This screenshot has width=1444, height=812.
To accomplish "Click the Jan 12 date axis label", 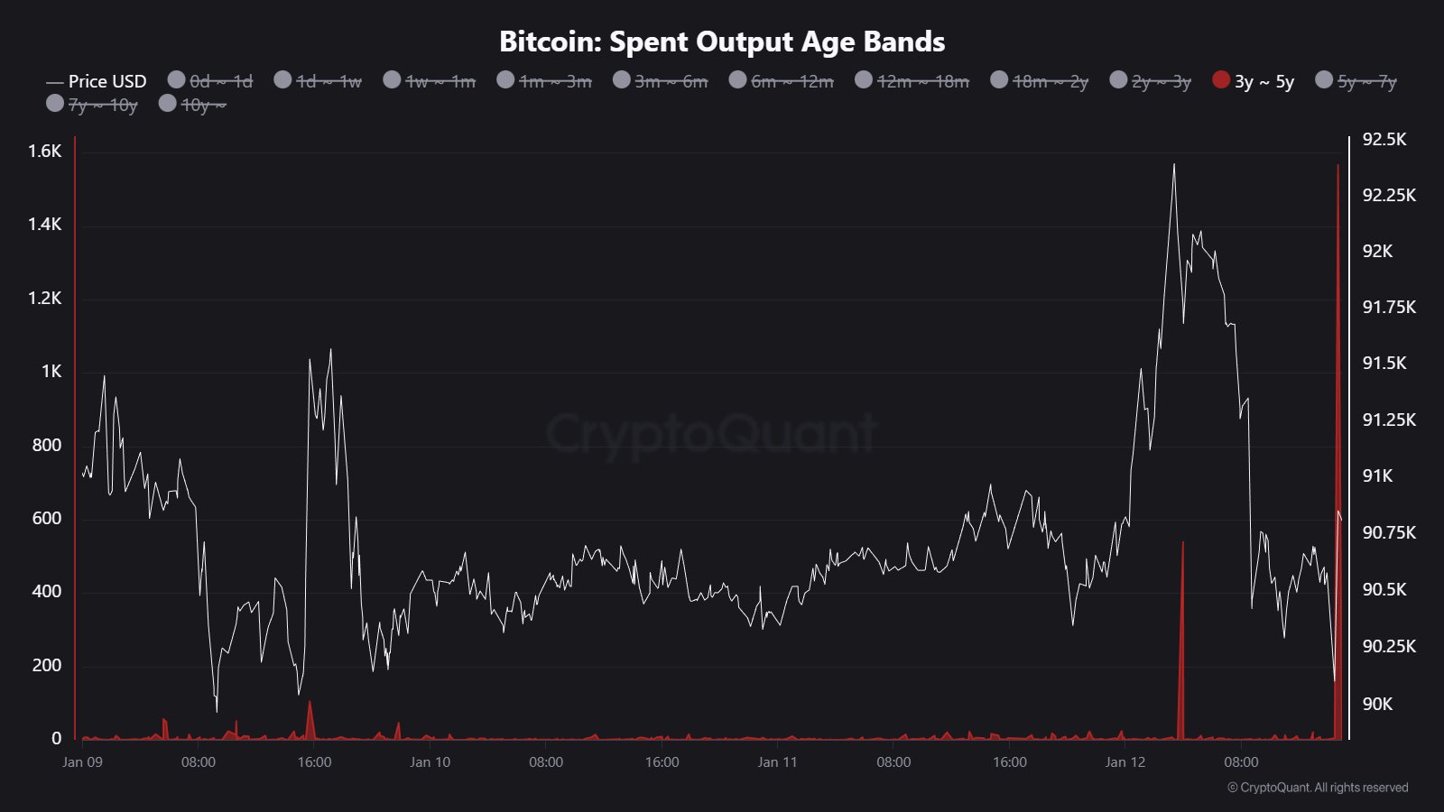I will pos(1125,762).
